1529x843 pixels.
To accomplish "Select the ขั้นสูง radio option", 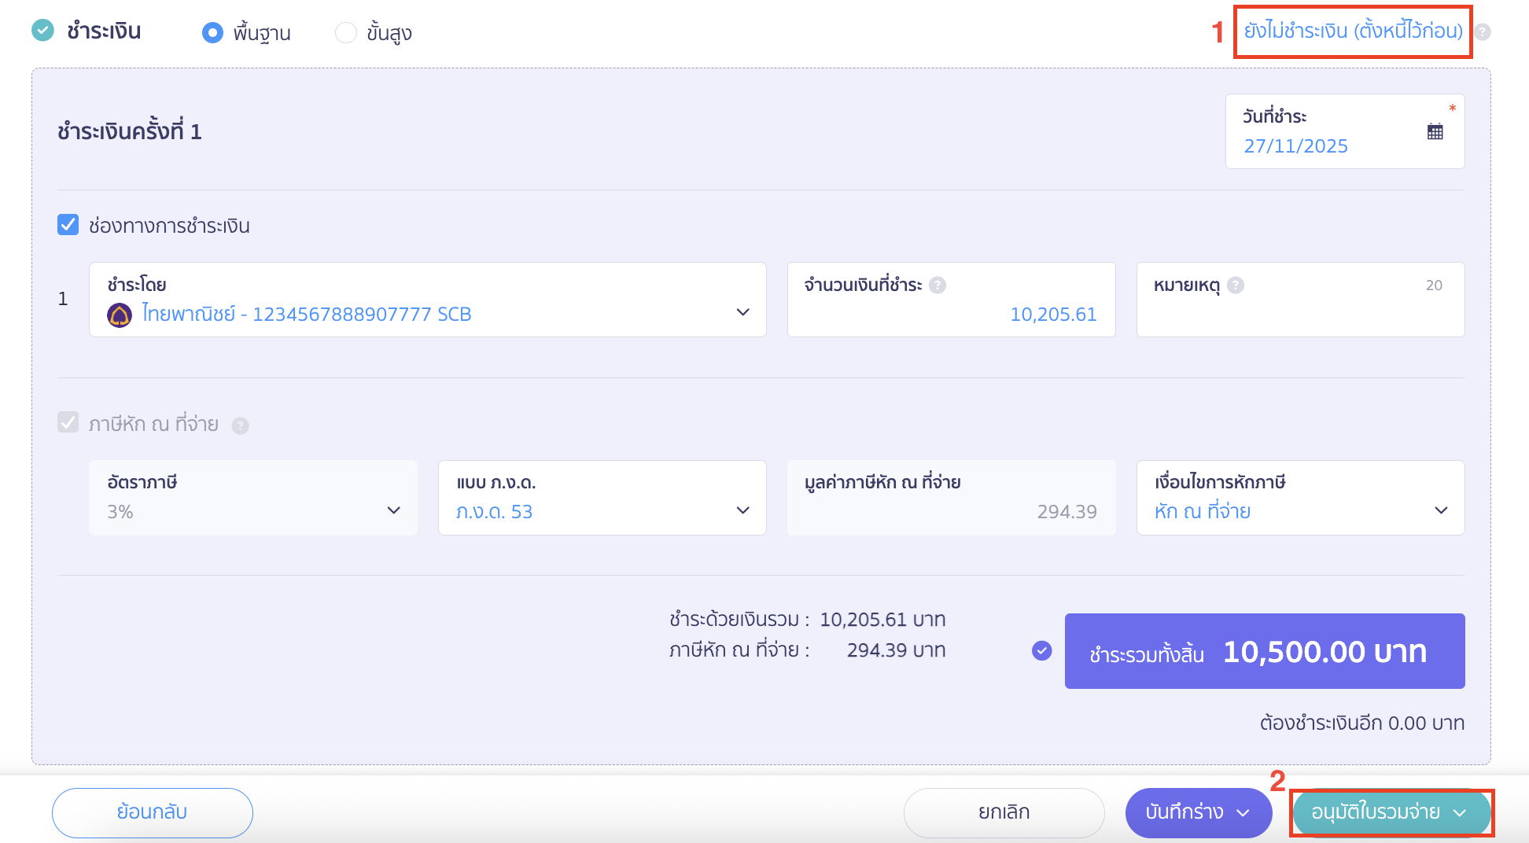I will tap(345, 33).
